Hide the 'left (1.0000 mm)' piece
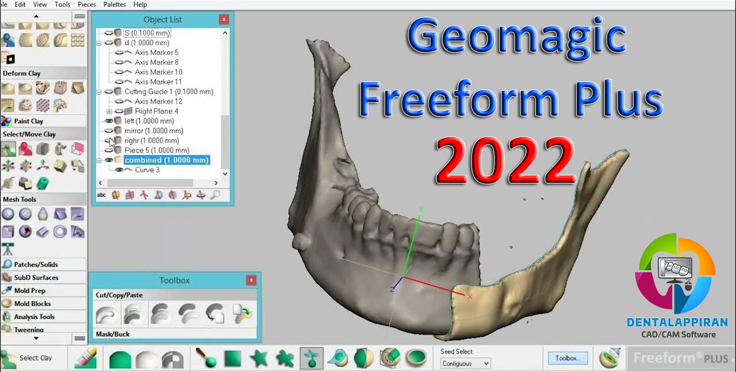The width and height of the screenshot is (736, 372). pyautogui.click(x=109, y=121)
